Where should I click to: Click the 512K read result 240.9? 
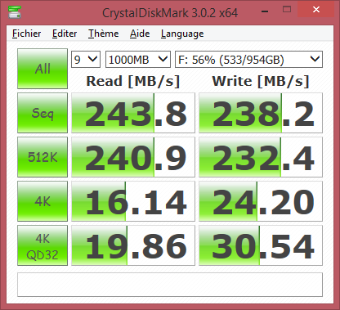(133, 157)
